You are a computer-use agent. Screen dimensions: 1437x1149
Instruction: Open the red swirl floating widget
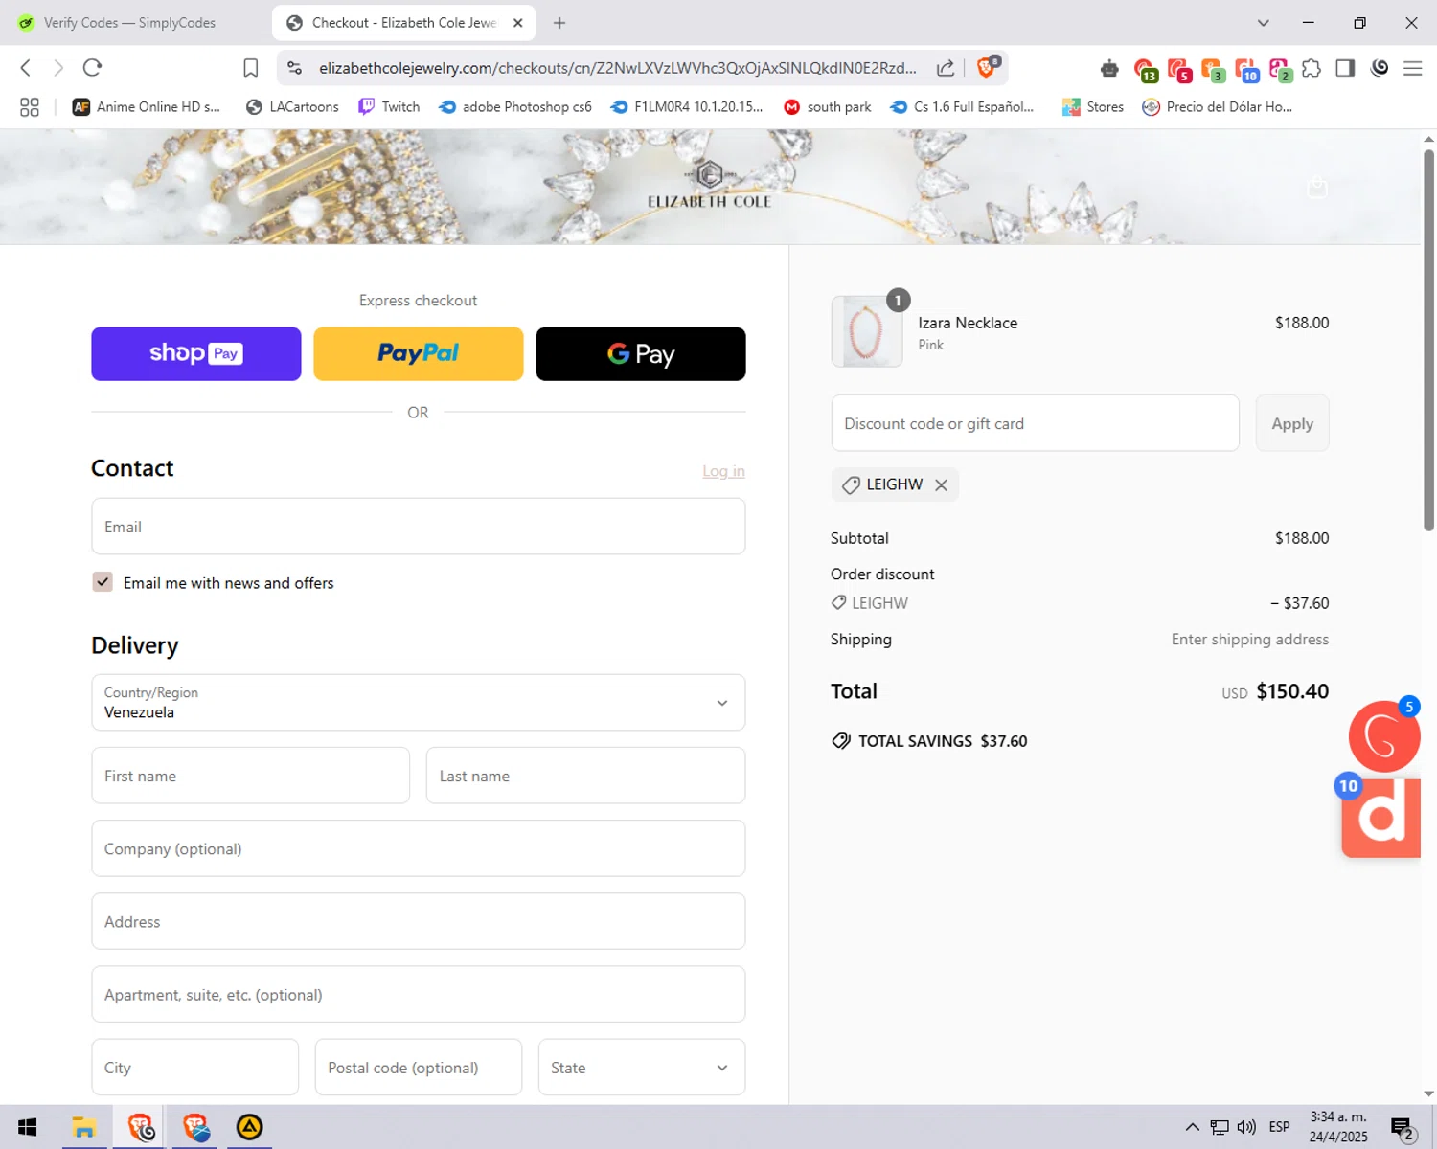click(x=1384, y=736)
